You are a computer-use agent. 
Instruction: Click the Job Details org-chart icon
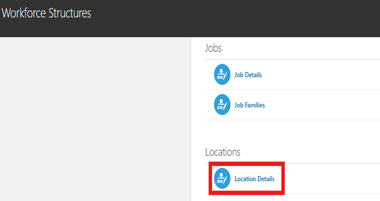click(222, 75)
